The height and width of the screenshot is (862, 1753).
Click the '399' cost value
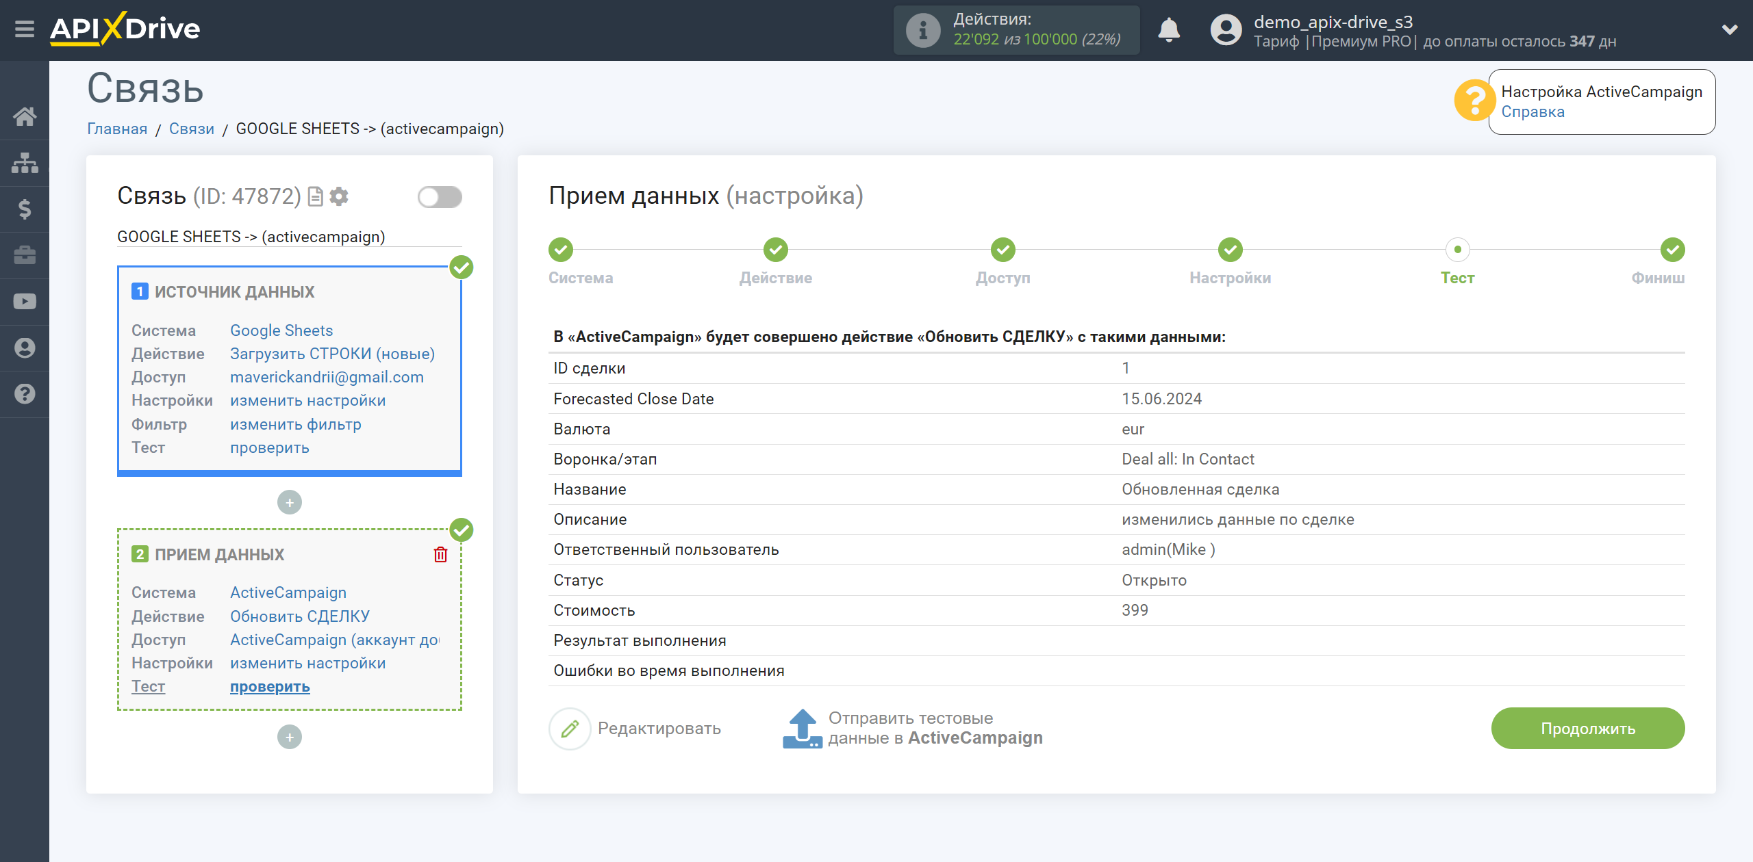point(1135,611)
